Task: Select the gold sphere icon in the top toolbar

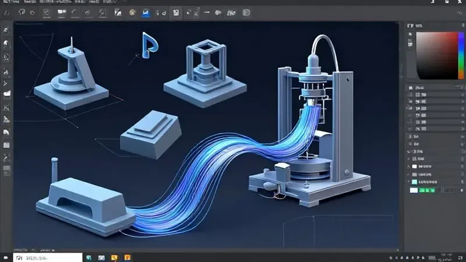Action: 132,12
